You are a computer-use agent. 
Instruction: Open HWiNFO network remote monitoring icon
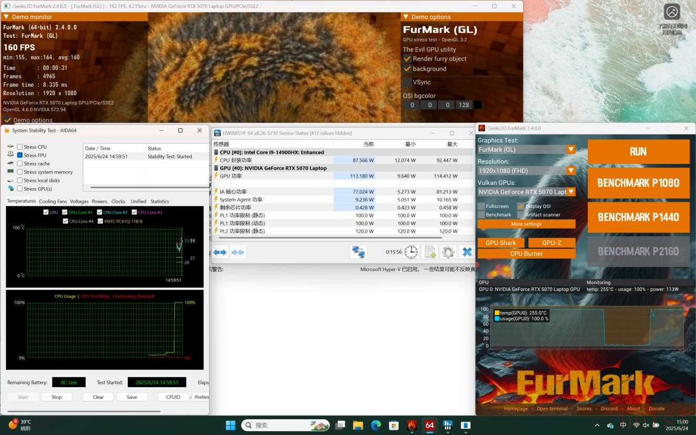[358, 252]
